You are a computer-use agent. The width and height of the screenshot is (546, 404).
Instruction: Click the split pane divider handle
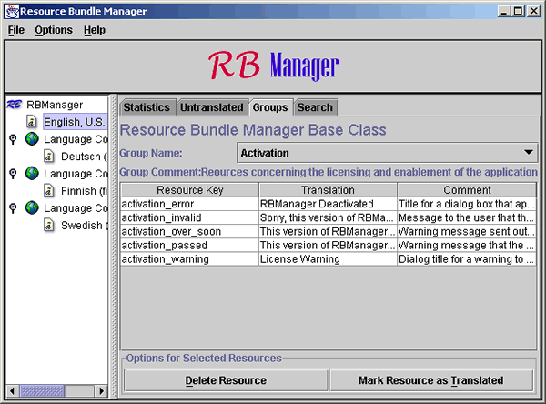[113, 247]
